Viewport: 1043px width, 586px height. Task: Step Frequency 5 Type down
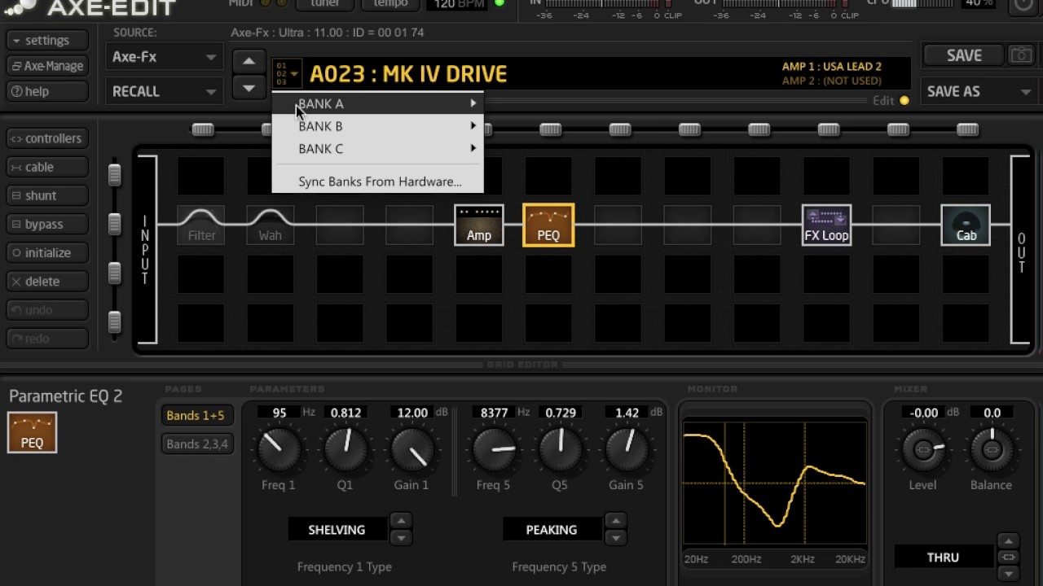click(x=615, y=538)
